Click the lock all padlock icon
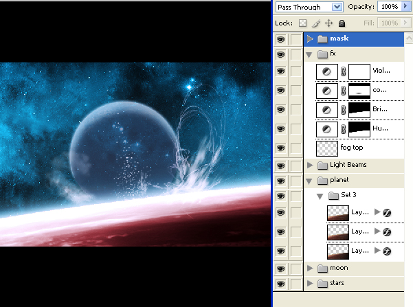 click(342, 23)
